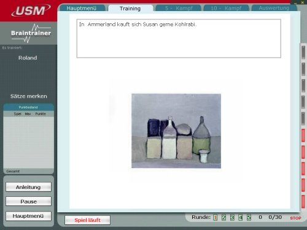The width and height of the screenshot is (307, 230).
Task: Click the Sätze merken game title
Action: [29, 96]
